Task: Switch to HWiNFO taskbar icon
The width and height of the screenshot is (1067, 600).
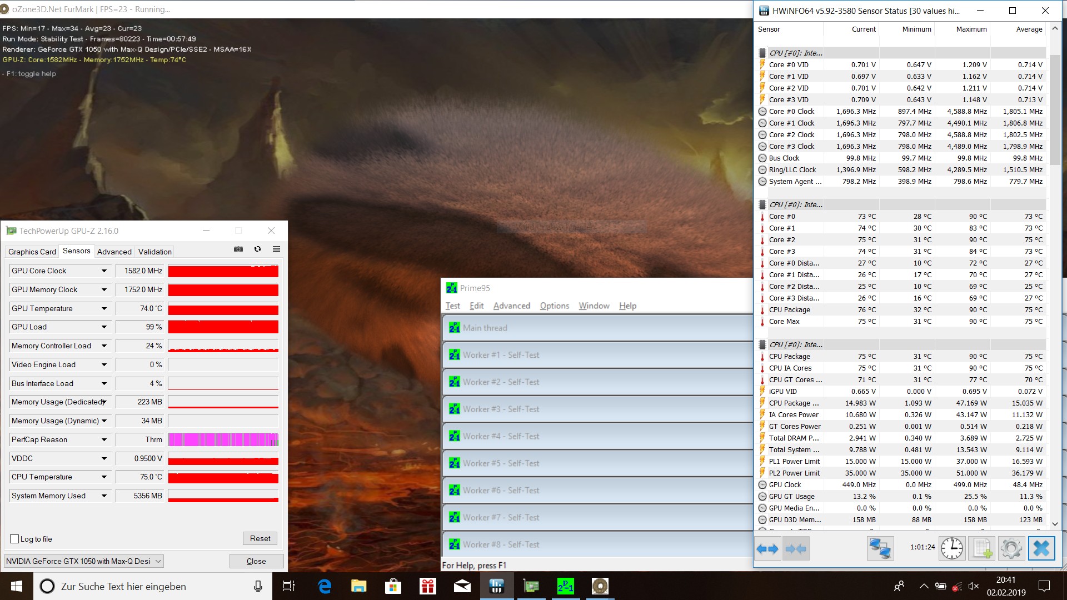Action: (497, 586)
